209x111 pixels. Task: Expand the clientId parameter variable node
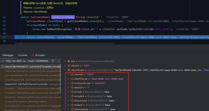(x=65, y=65)
